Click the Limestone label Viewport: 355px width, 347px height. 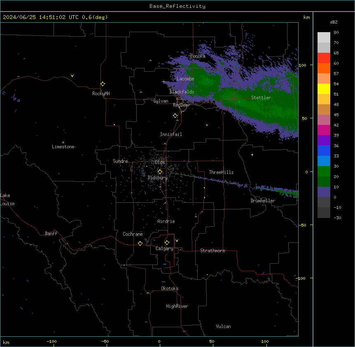click(63, 147)
